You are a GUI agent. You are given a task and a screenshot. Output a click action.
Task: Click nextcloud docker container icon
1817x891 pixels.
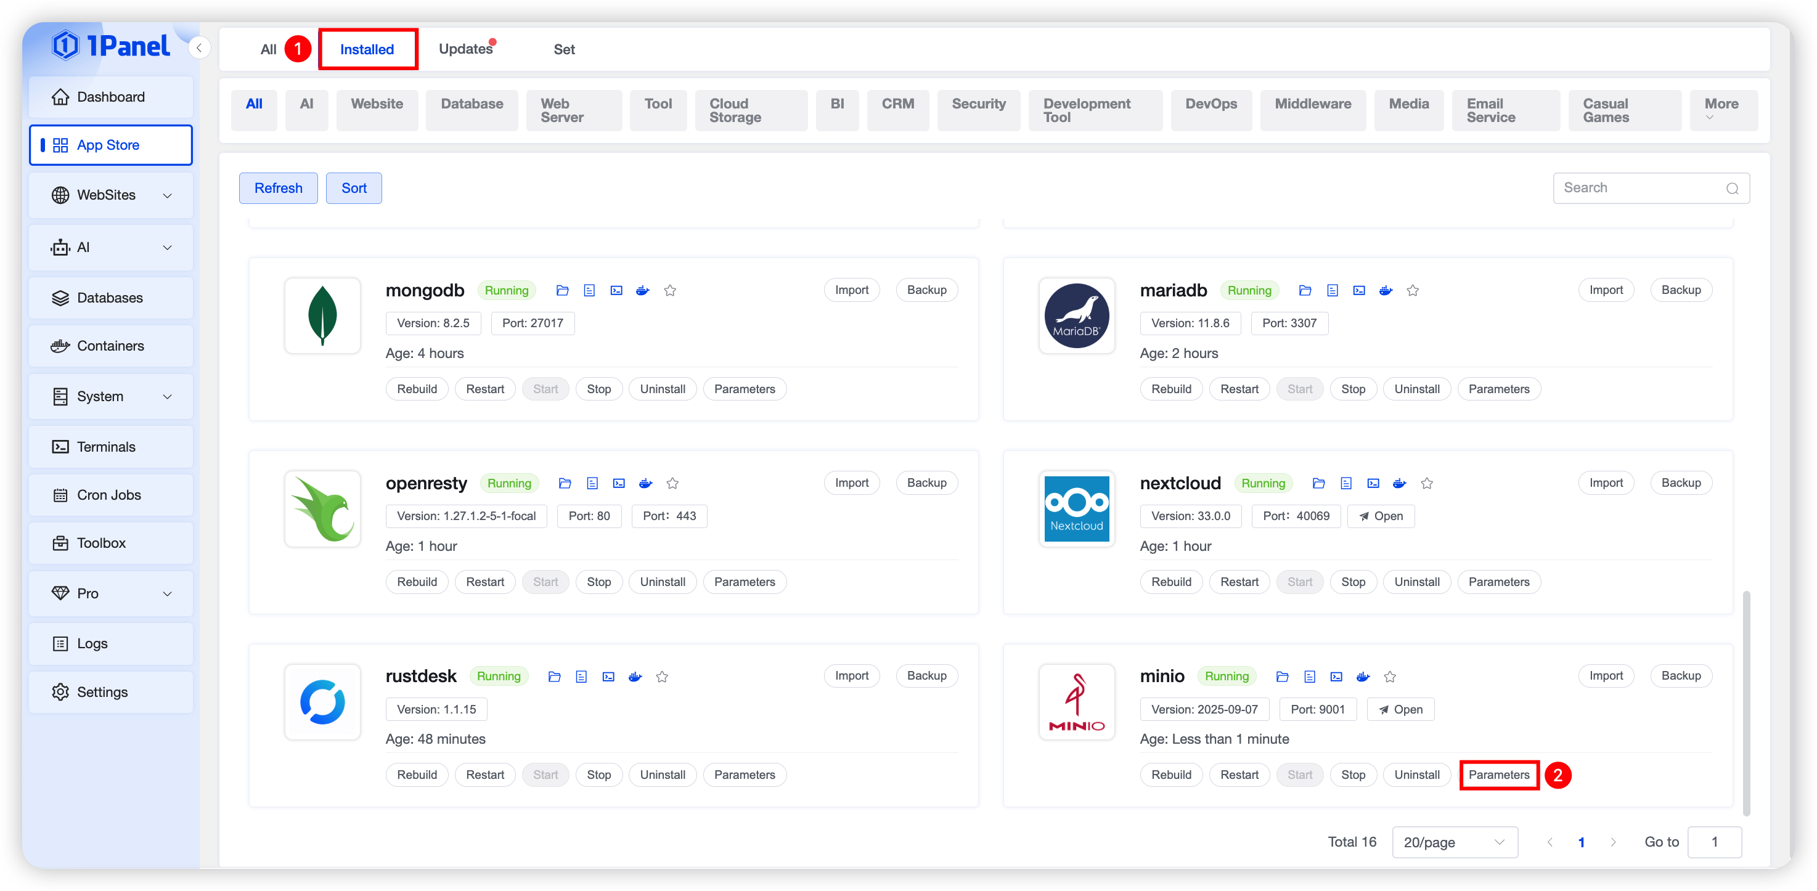click(x=1400, y=484)
